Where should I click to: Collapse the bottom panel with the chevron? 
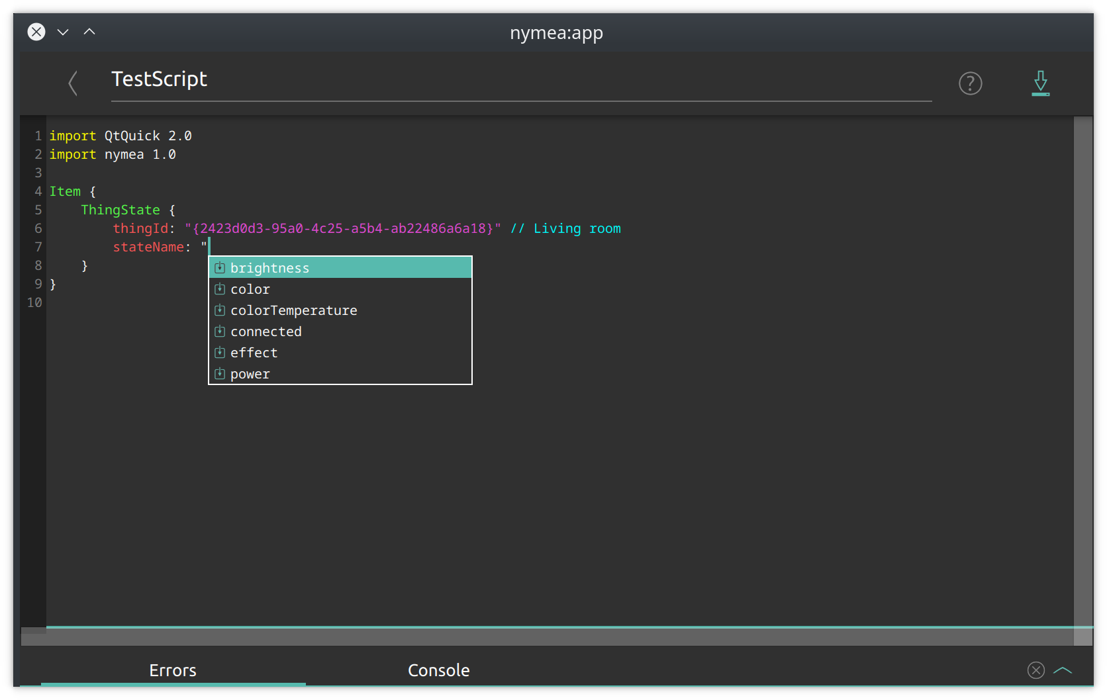coord(1062,670)
